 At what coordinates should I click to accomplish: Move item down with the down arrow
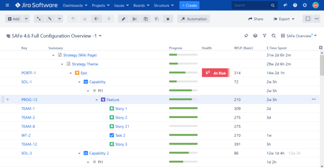click(x=85, y=19)
